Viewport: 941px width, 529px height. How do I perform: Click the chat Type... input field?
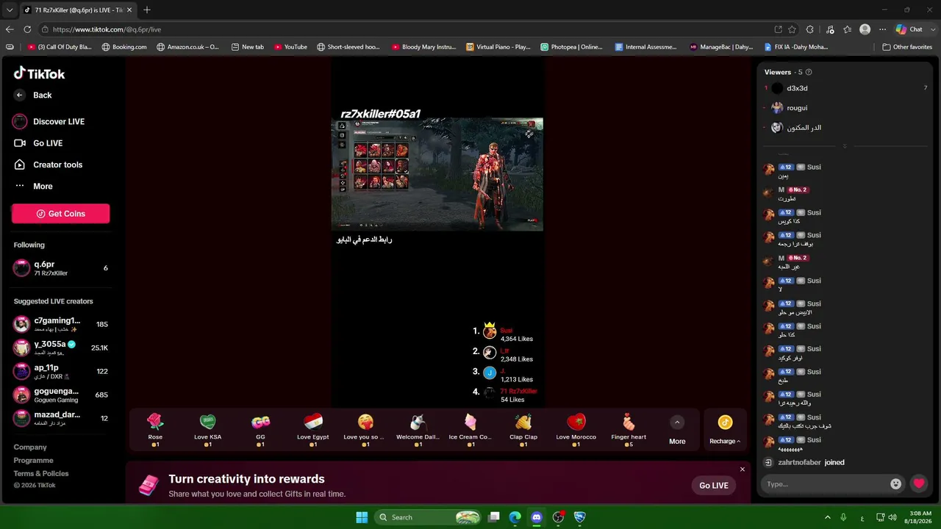[x=826, y=484]
